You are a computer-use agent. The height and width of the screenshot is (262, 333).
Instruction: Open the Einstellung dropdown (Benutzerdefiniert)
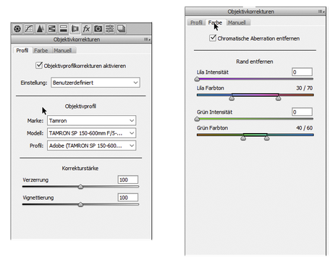tap(96, 83)
